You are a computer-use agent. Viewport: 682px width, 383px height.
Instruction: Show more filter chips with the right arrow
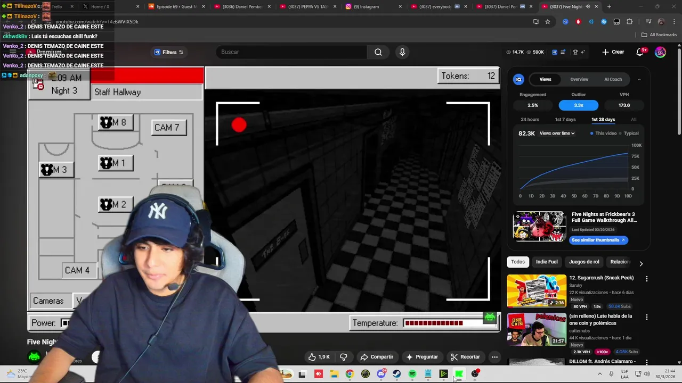[641, 263]
